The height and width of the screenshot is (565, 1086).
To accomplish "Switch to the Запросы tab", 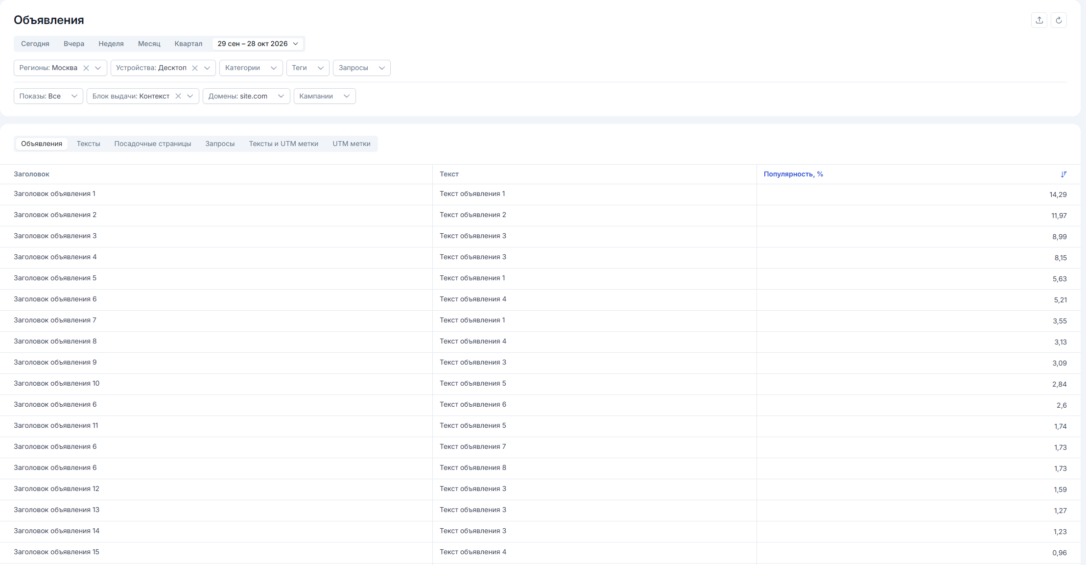I will [220, 144].
